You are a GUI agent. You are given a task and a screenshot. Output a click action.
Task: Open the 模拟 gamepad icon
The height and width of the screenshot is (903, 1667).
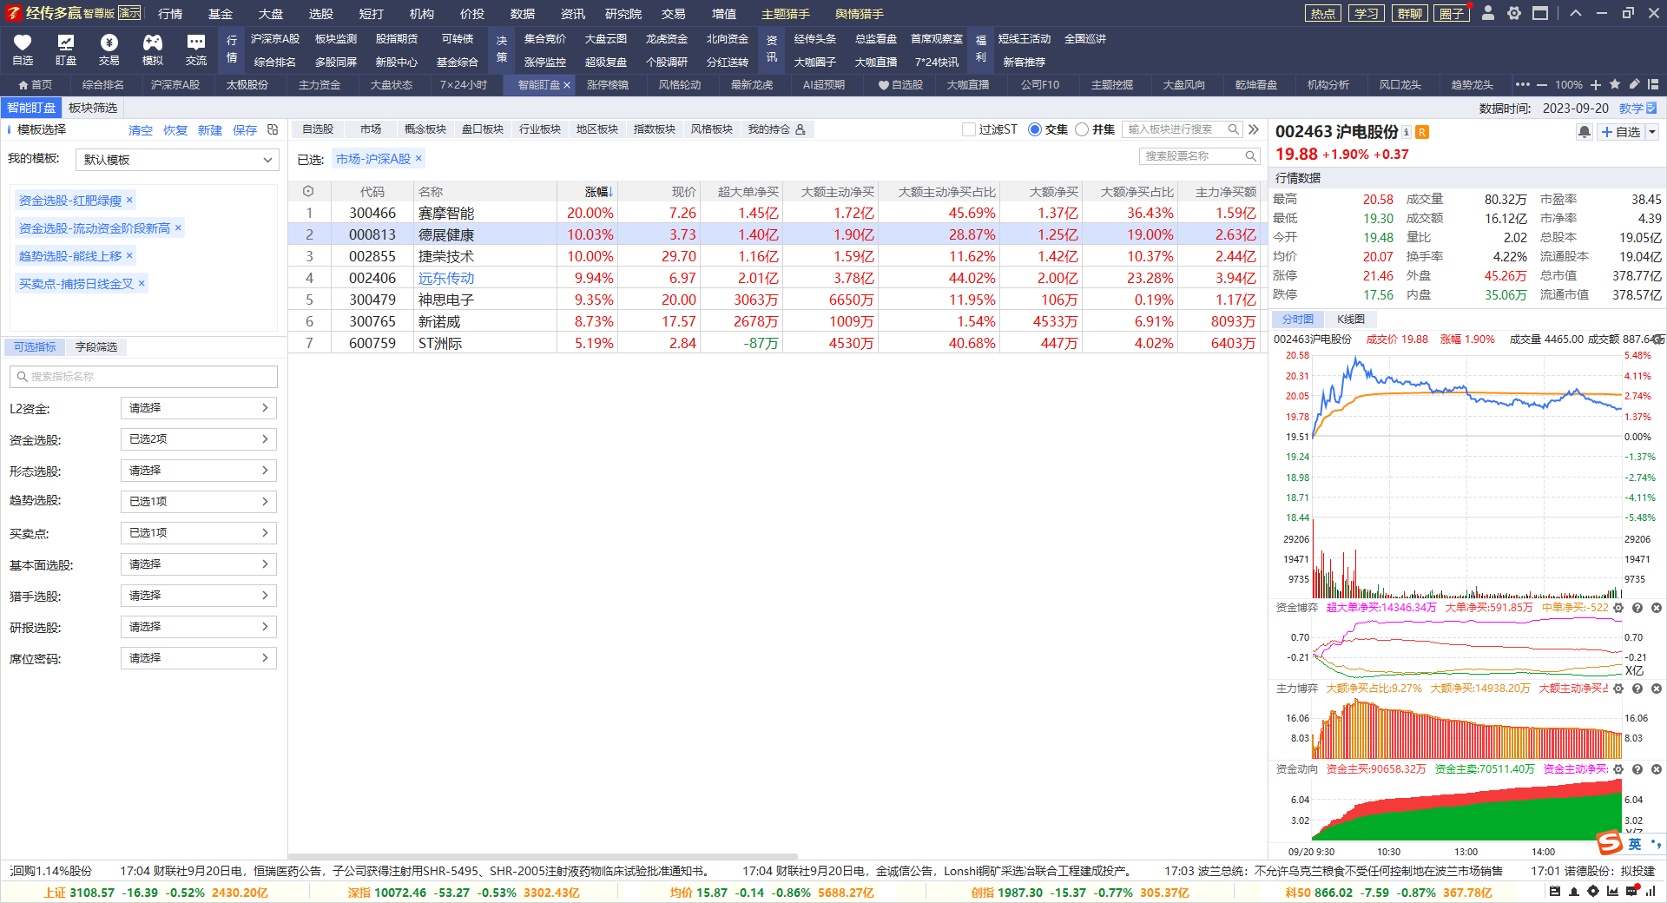point(152,43)
